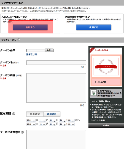Viewport: 124px width, 149px height.
Task: Open help icon next to 配布期間
Action: pos(14,114)
